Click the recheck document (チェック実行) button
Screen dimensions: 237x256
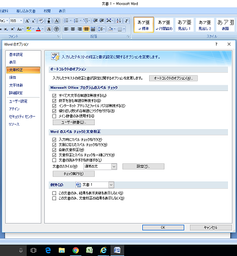pyautogui.click(x=74, y=174)
